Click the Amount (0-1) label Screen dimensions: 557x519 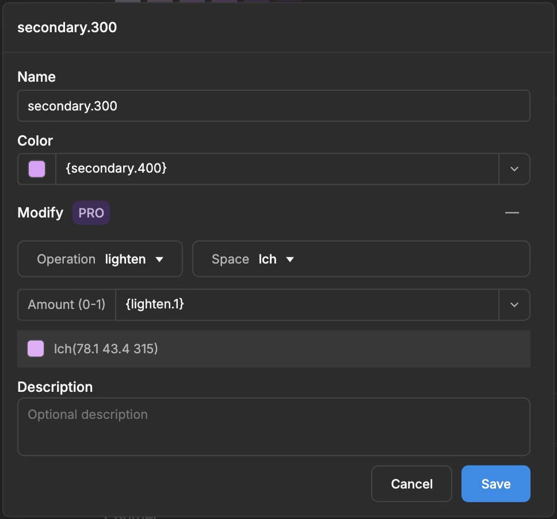(x=67, y=304)
